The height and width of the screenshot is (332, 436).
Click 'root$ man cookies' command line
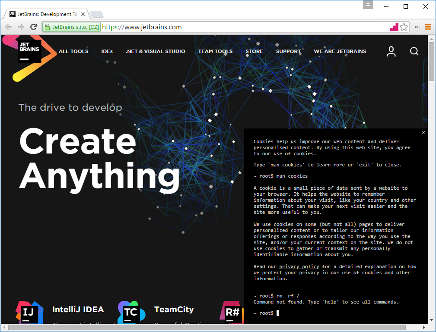click(x=280, y=176)
